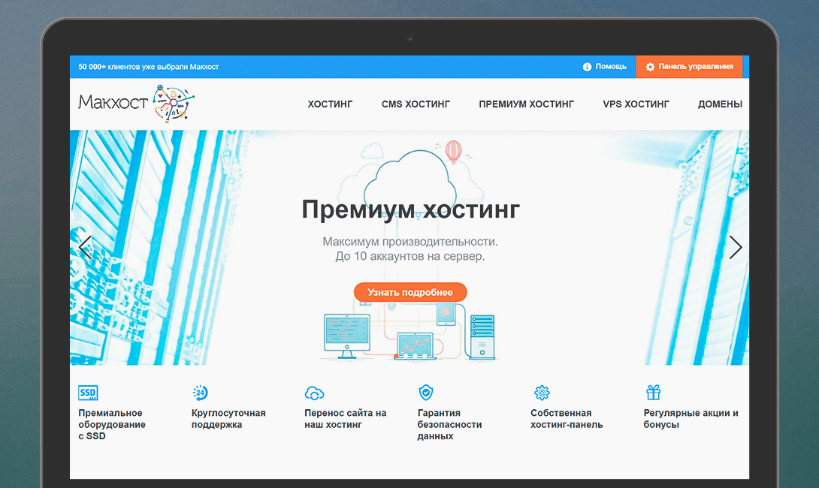Screen dimensions: 819x488
Task: Select Гарантия безопасности данных text
Action: 450,424
